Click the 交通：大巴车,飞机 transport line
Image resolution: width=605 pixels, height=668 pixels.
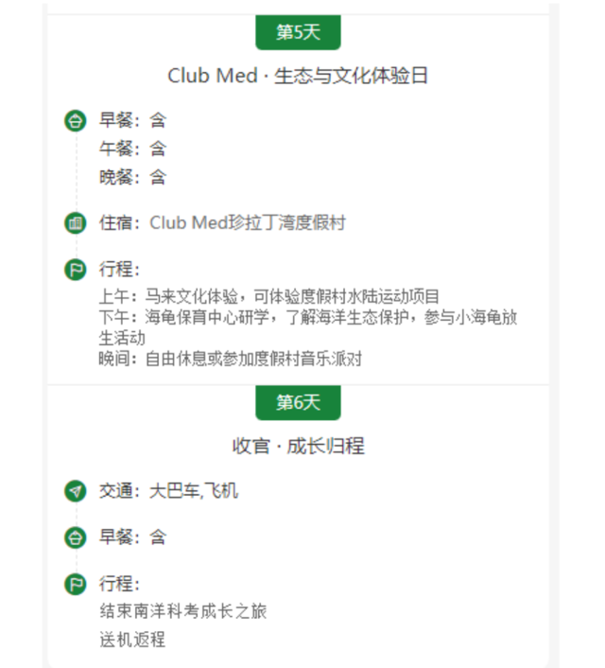point(168,491)
